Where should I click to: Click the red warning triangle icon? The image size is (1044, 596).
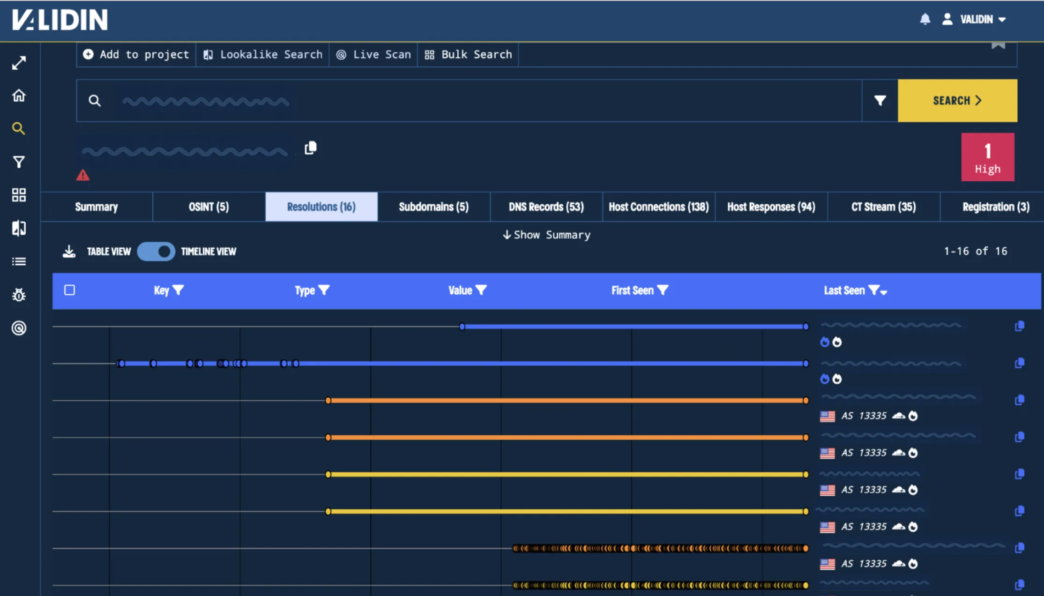(83, 175)
